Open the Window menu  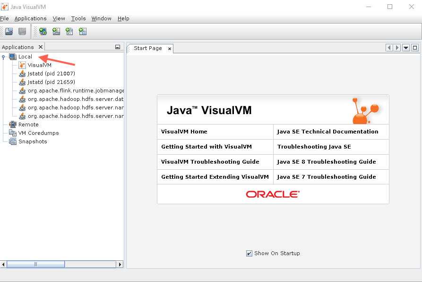pos(101,18)
